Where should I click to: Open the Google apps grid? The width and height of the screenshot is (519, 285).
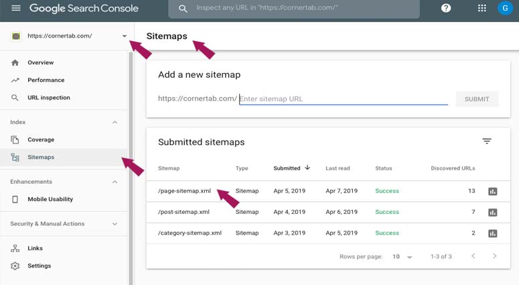coord(482,9)
